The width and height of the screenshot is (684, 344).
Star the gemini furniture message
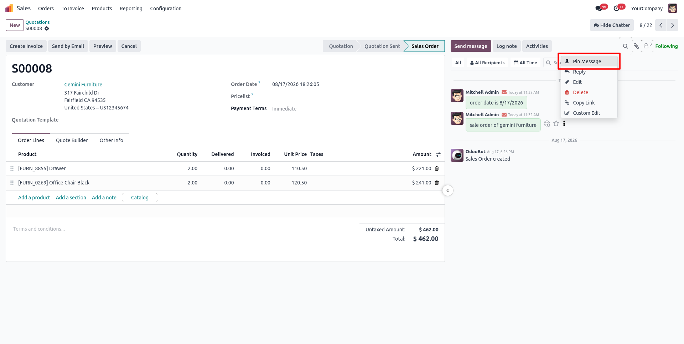point(556,124)
